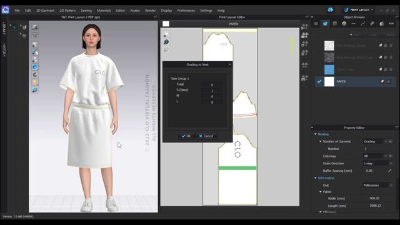Click the plus icon in Library panel
Viewport: 400px width, 225px height.
click(14, 27)
